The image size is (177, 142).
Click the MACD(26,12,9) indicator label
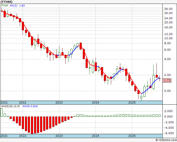click(10, 106)
